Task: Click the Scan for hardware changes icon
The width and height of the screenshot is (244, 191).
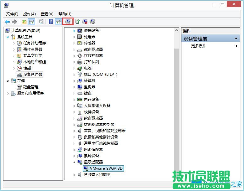Action: coord(68,22)
